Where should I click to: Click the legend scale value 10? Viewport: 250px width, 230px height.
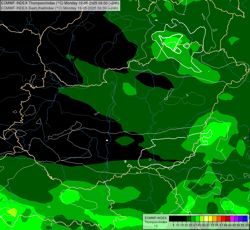178,225
